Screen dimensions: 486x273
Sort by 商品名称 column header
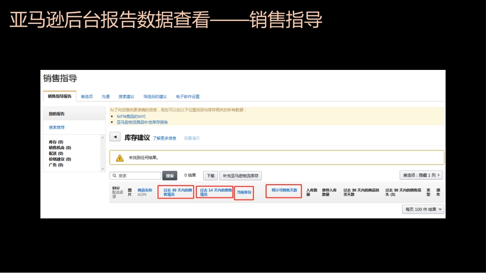coord(145,190)
